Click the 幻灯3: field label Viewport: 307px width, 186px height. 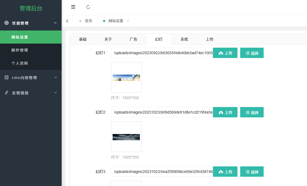(x=101, y=172)
